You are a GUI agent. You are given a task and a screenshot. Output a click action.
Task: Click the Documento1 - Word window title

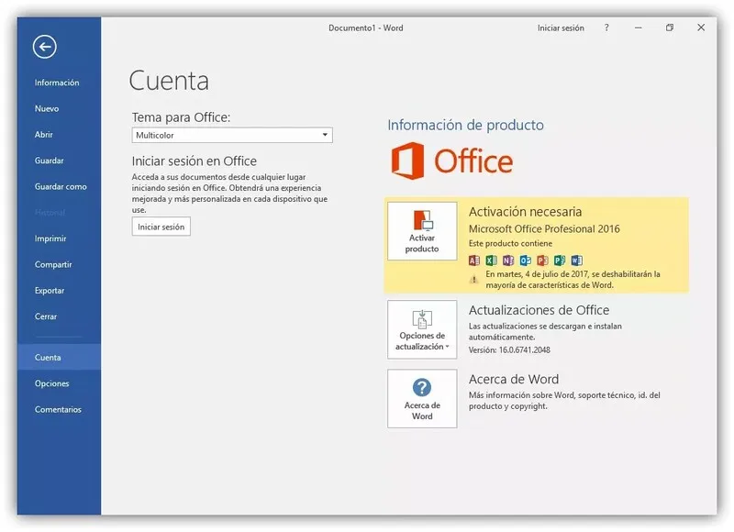[365, 28]
